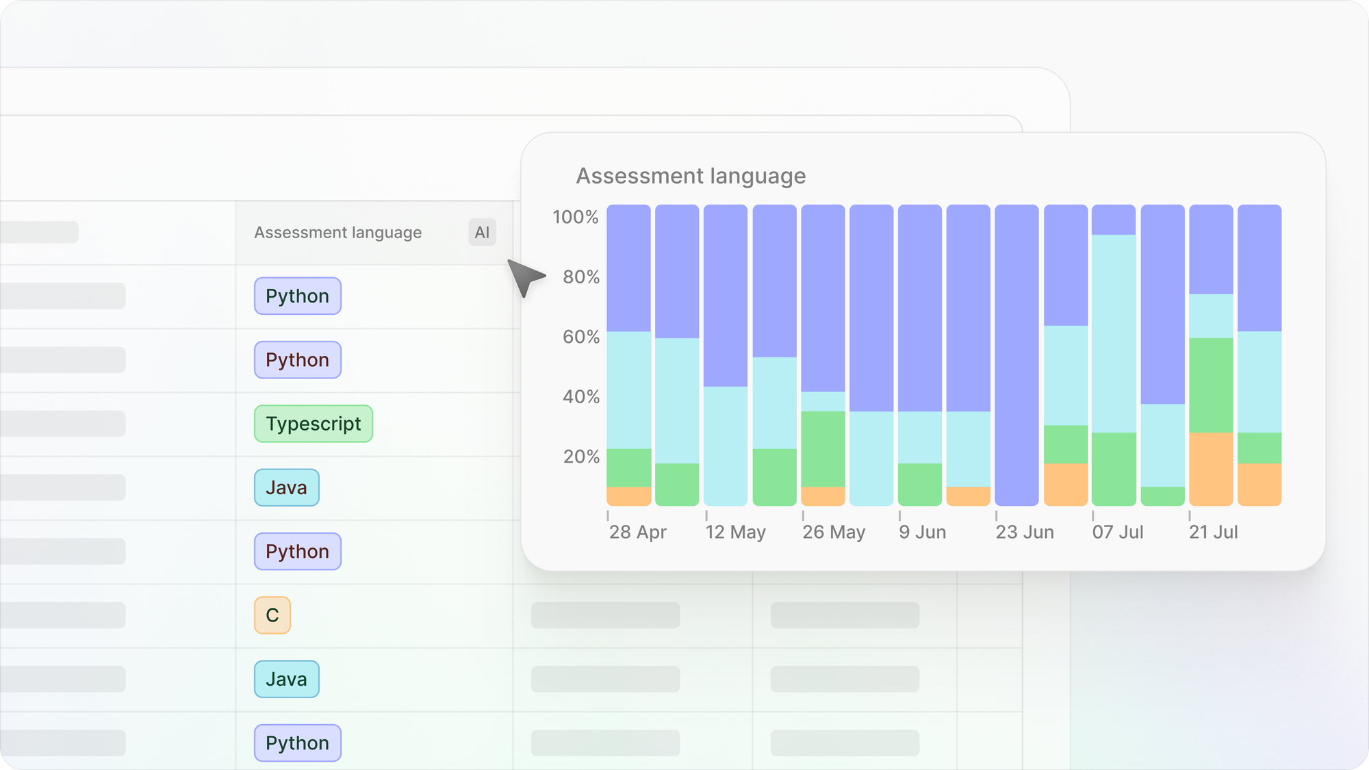Click the Assessment language column header
1369x770 pixels.
(338, 233)
